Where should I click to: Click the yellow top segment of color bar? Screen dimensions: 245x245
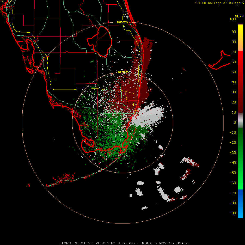(240, 38)
